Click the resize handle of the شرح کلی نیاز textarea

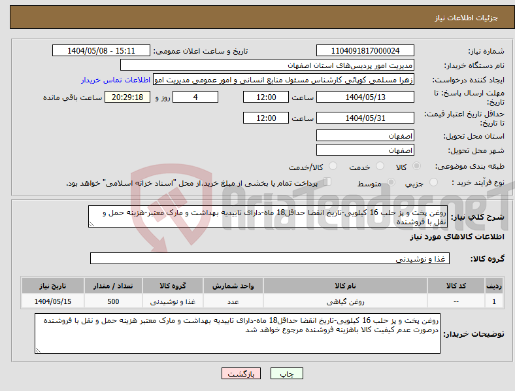(91, 224)
